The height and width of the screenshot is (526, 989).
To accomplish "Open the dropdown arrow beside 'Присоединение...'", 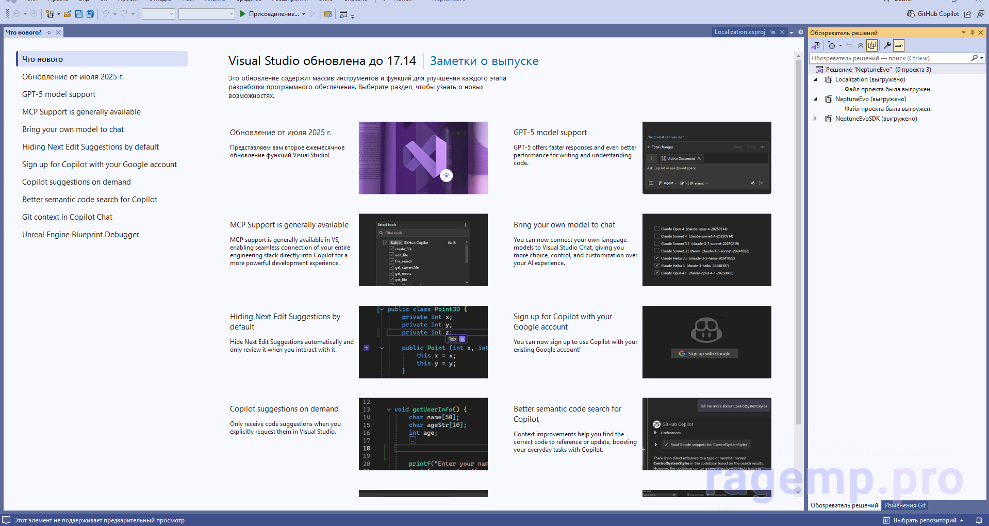I will [304, 14].
